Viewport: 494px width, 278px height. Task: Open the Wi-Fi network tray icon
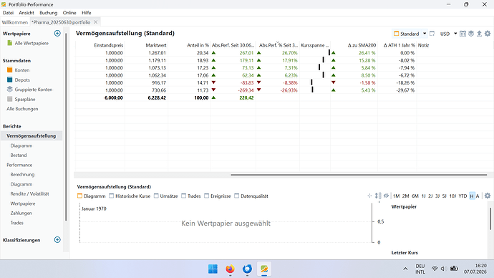pyautogui.click(x=435, y=269)
